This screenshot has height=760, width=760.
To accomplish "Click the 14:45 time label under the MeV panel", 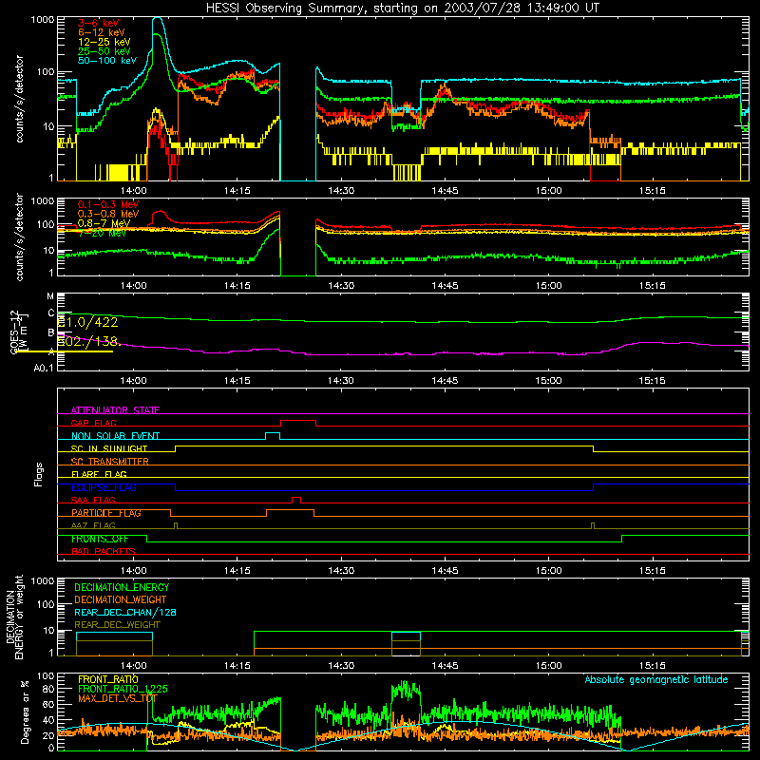I will pos(445,286).
